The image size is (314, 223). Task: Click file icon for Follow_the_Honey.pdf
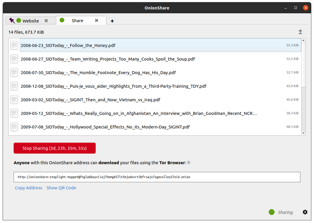pos(14,45)
